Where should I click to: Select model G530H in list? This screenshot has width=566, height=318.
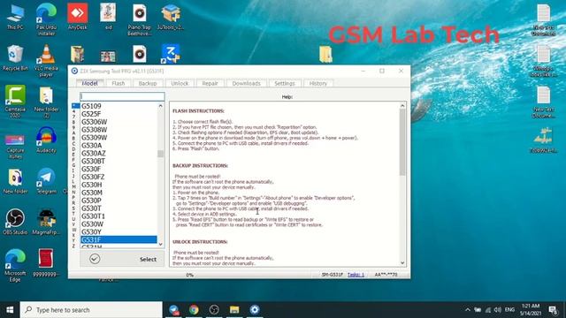tap(119, 185)
